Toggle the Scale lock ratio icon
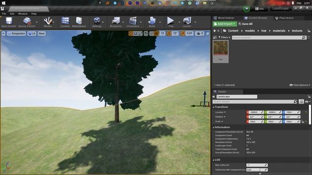Viewport: 312px width, 175px height. [x=303, y=122]
